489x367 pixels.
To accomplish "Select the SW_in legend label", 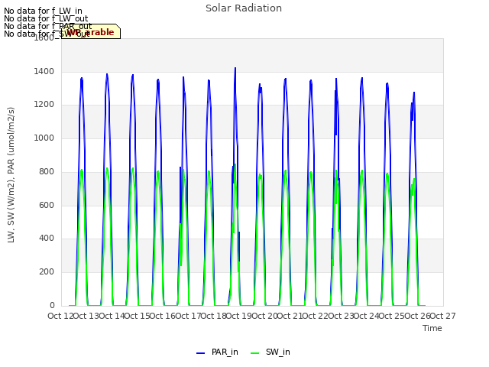I will [278, 352].
